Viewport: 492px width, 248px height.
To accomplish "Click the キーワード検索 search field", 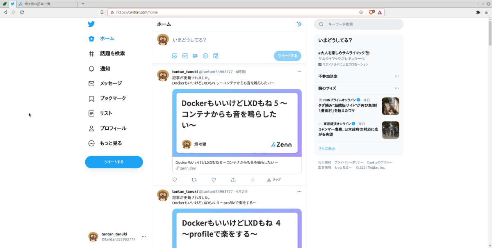I will click(x=359, y=24).
